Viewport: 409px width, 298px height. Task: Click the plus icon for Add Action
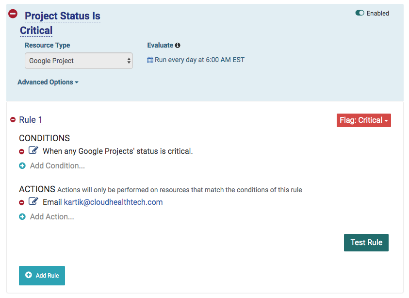22,217
